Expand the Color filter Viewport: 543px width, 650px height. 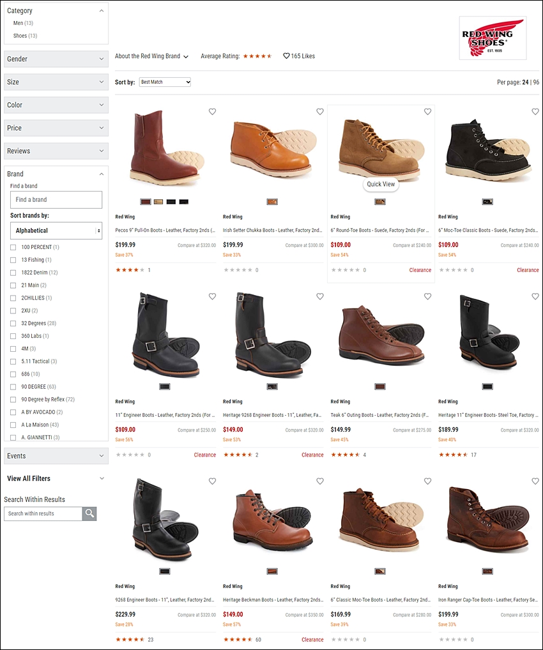[x=56, y=105]
